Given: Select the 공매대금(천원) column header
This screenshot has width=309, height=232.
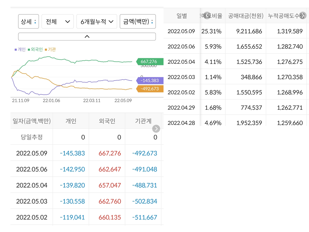Looking at the screenshot, I should click(x=246, y=16).
